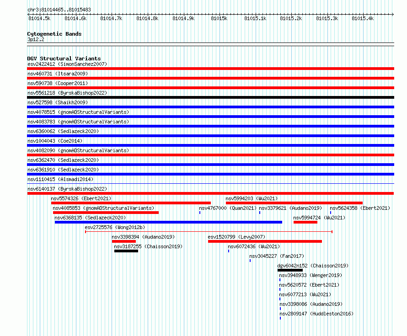Image resolution: width=407 pixels, height=336 pixels.
Task: Click nsv5624358 (Ebert2021) label
Action: click(360, 208)
